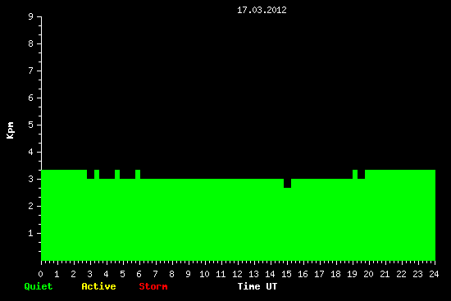Click the green Quiet legend label
Image resolution: width=451 pixels, height=301 pixels.
pyautogui.click(x=39, y=286)
